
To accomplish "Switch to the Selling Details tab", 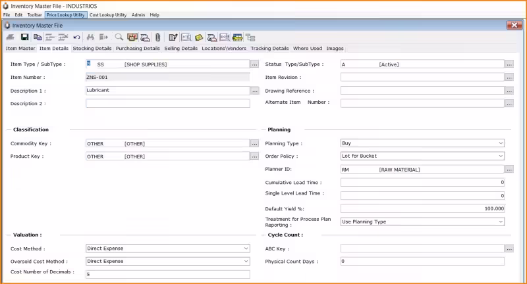I will [180, 48].
